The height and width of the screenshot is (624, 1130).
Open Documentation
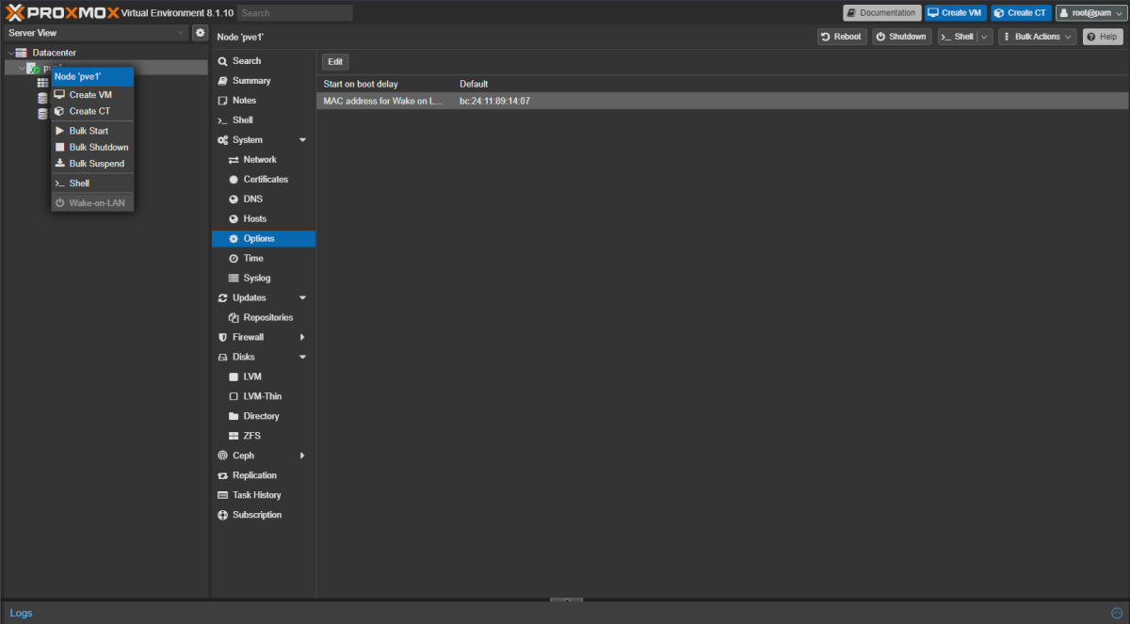(881, 13)
